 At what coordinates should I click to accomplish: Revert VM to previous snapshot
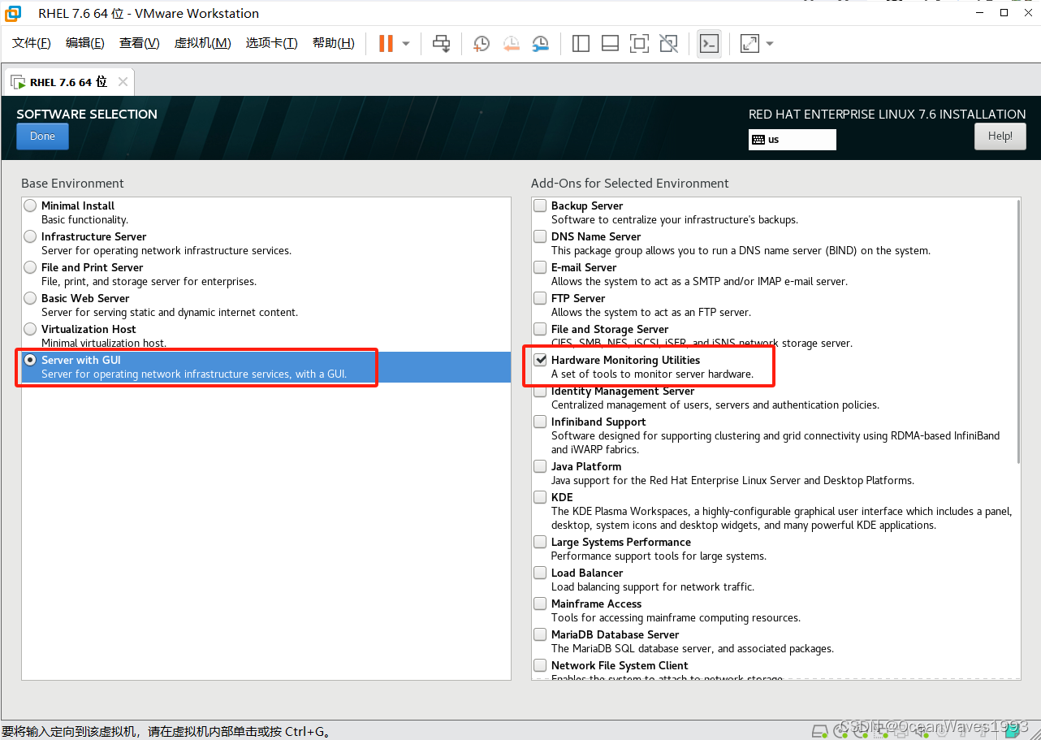(x=511, y=43)
